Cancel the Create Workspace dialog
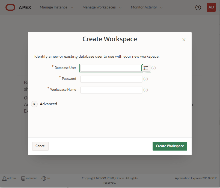The height and width of the screenshot is (188, 220). (x=40, y=146)
